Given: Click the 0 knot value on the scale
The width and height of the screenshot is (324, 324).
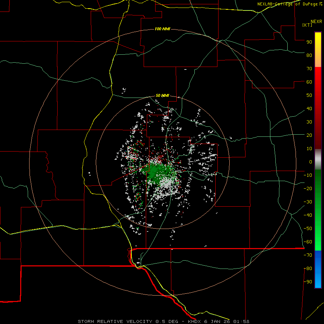Looking at the screenshot, I should point(311,162).
